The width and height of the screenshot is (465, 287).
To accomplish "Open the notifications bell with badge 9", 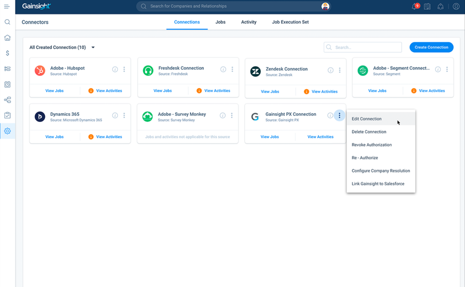I will click(x=415, y=6).
